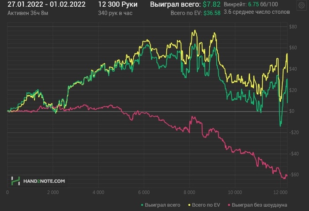The height and width of the screenshot is (211, 309).
Task: Click the '$40' y-axis label
Action: tap(293, 69)
